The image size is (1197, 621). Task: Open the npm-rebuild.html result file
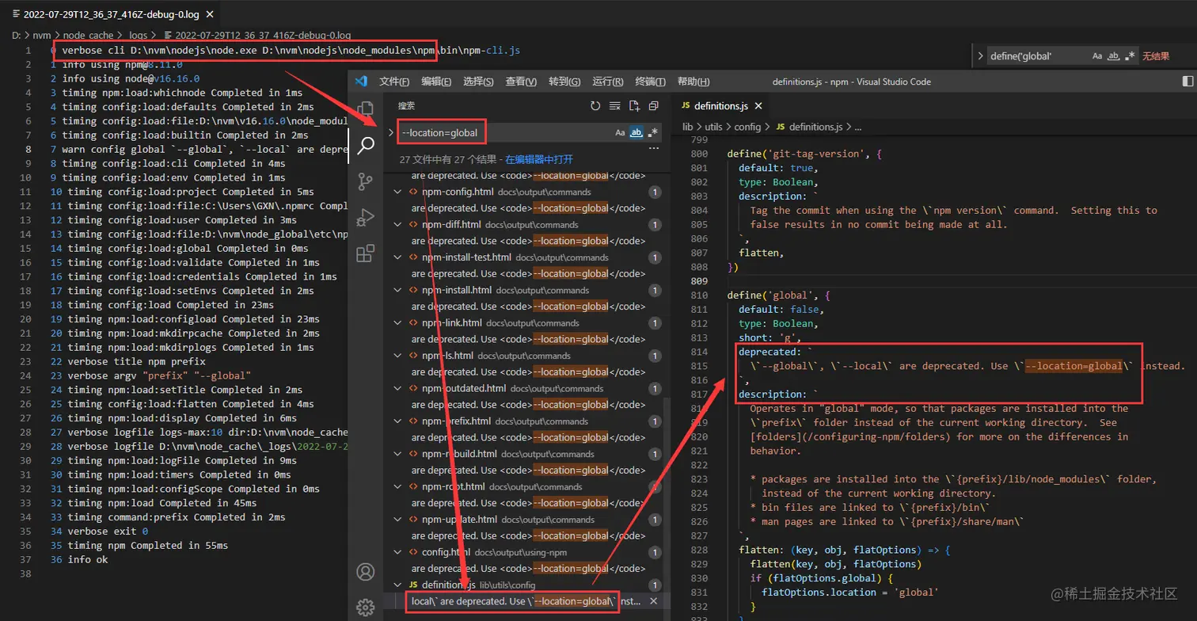[459, 454]
